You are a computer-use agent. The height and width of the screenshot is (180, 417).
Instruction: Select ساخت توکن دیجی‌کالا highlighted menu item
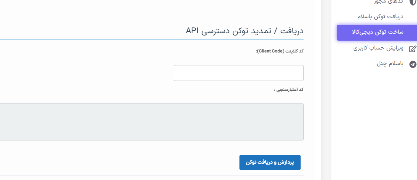pos(377,33)
